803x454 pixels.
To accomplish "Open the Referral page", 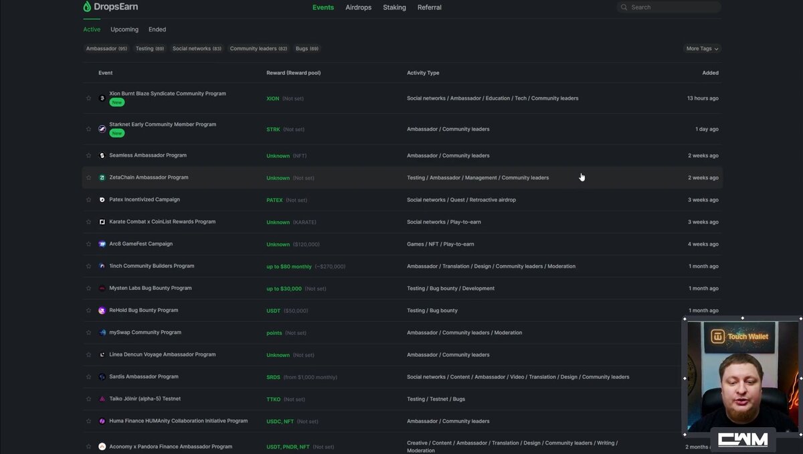I will (430, 7).
